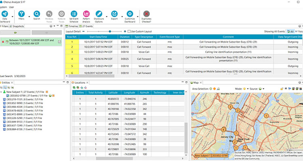Image resolution: width=303 pixels, height=161 pixels.
Task: Collapse the New Subject 1 tree node
Action: 1,92
